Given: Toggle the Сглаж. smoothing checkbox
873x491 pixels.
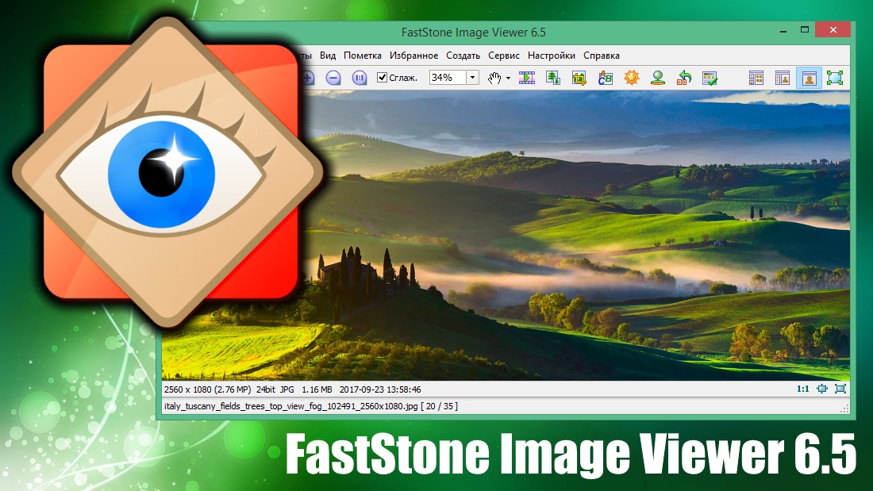Looking at the screenshot, I should click(x=382, y=78).
